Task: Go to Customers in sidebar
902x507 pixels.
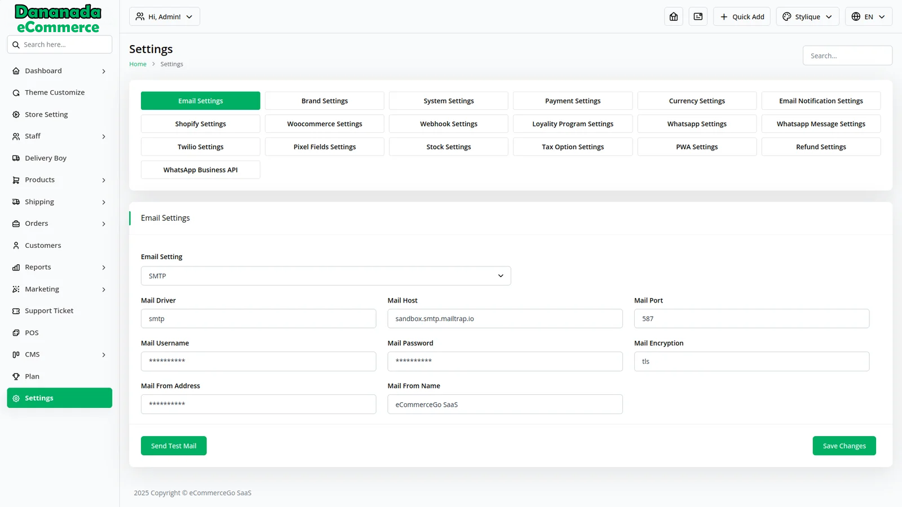Action: 43,246
